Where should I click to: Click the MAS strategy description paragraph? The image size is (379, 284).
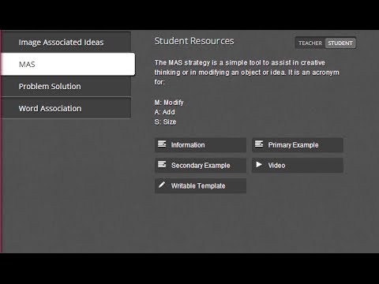(x=247, y=73)
